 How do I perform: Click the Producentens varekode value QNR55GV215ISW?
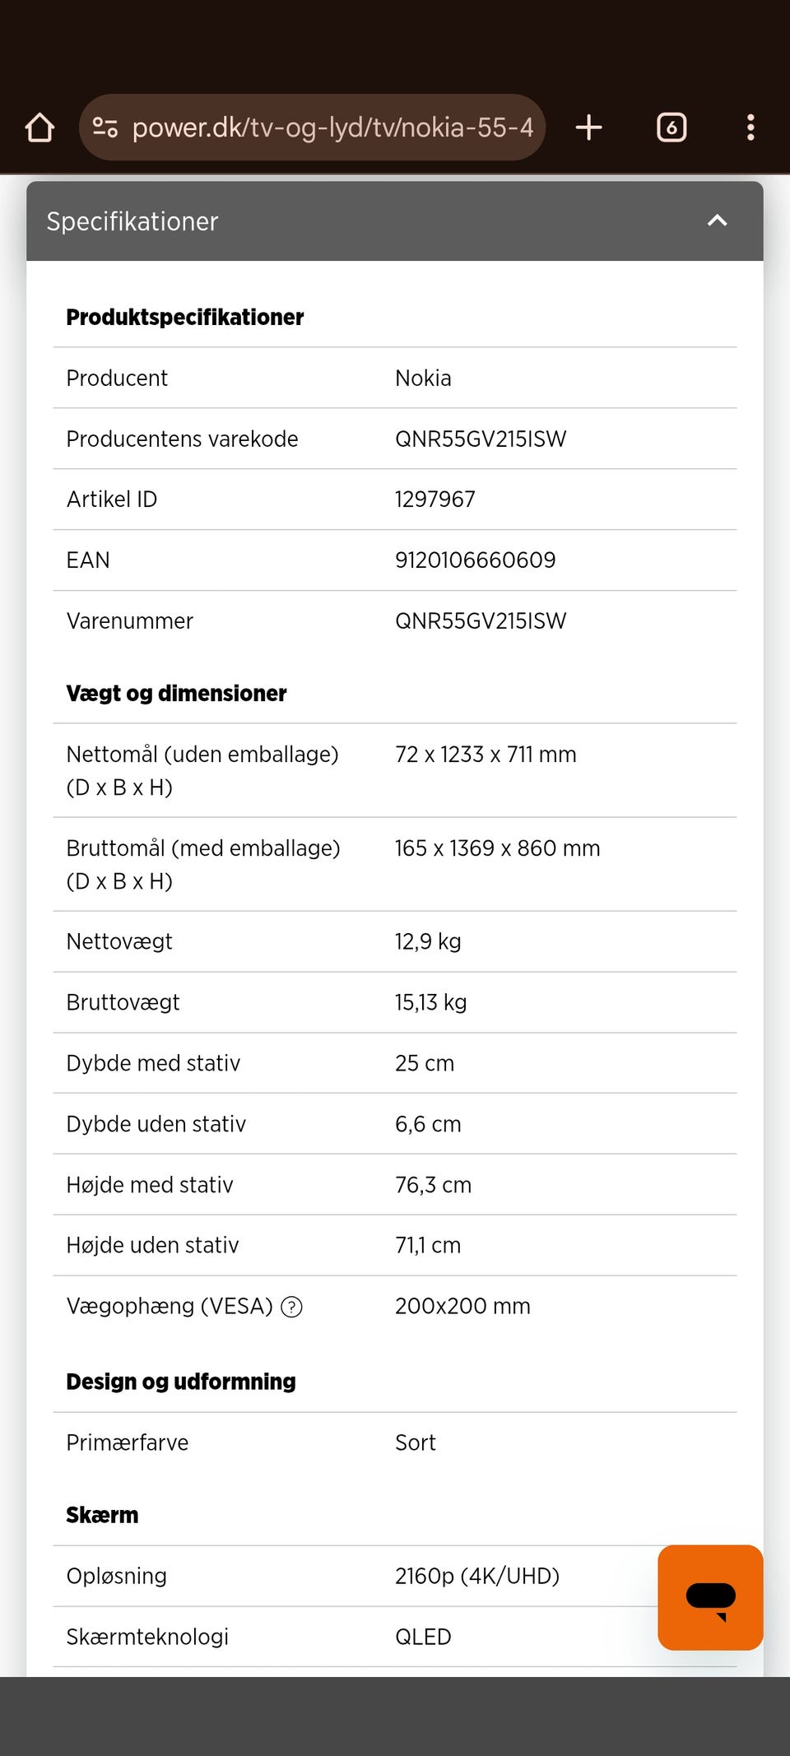(481, 439)
